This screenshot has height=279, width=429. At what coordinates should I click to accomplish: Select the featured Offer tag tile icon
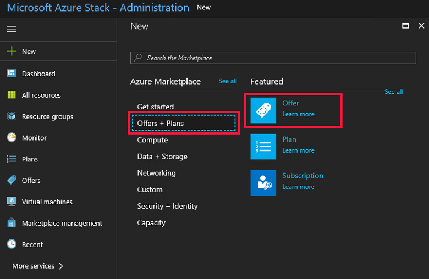point(263,110)
